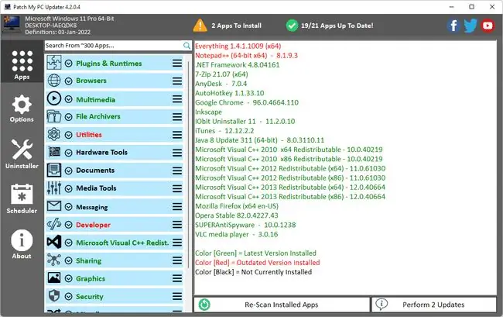Click Re-Scan Installed Apps button
This screenshot has width=503, height=317.
coord(282,305)
